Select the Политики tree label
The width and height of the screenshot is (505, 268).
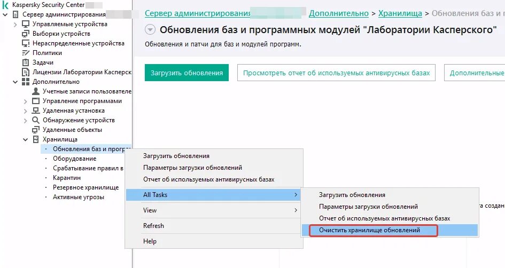(x=47, y=53)
